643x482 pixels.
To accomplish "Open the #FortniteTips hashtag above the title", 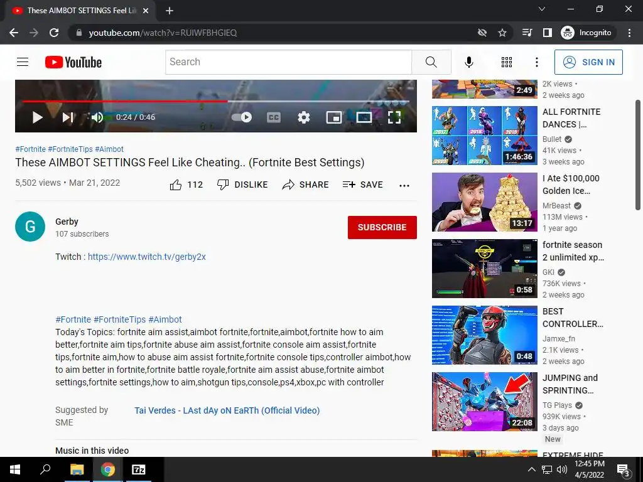I will click(x=70, y=149).
